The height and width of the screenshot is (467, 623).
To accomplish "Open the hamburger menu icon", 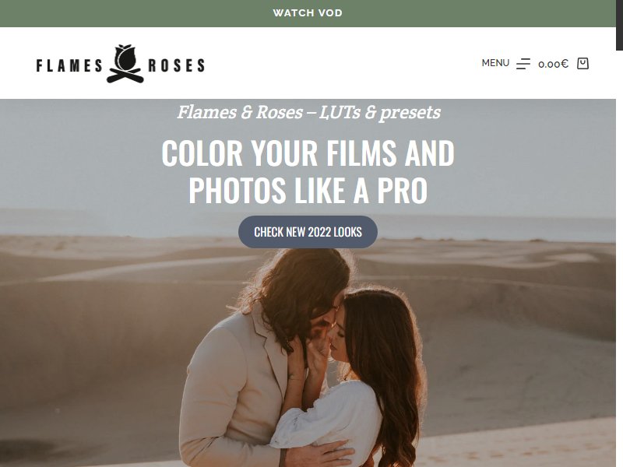I will (523, 64).
